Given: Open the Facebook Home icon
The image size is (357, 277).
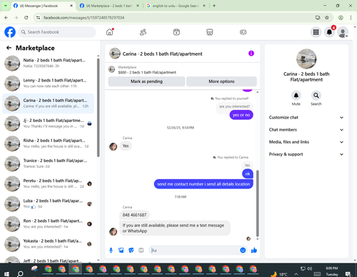Looking at the screenshot, I should click(x=110, y=32).
